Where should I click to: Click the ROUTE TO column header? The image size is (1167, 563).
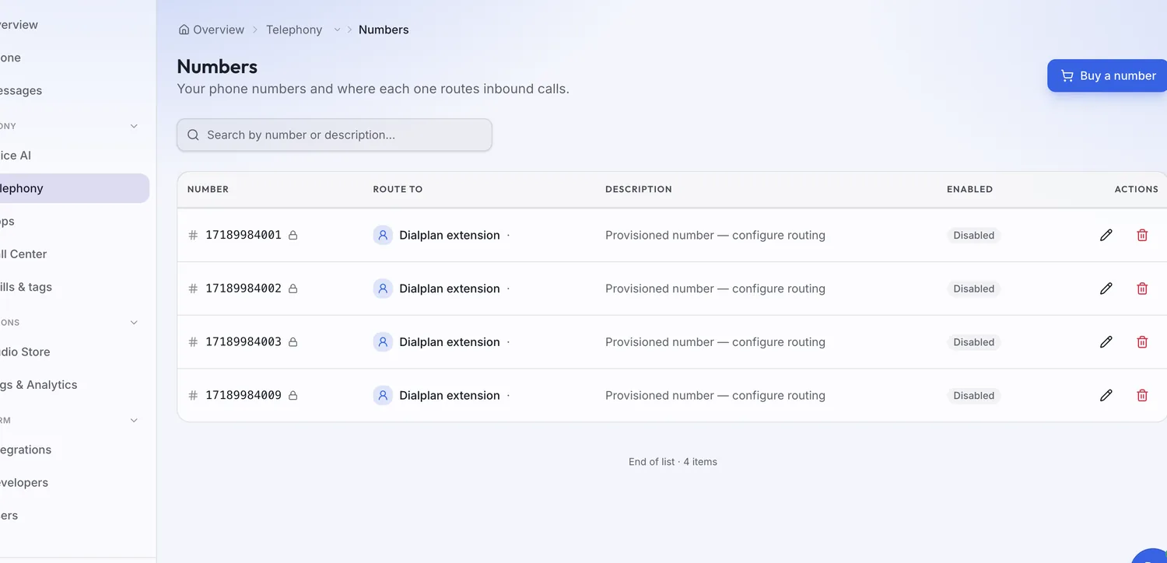tap(398, 189)
